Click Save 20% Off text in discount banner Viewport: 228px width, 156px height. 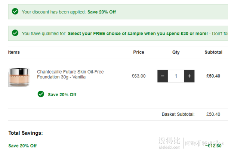(102, 12)
